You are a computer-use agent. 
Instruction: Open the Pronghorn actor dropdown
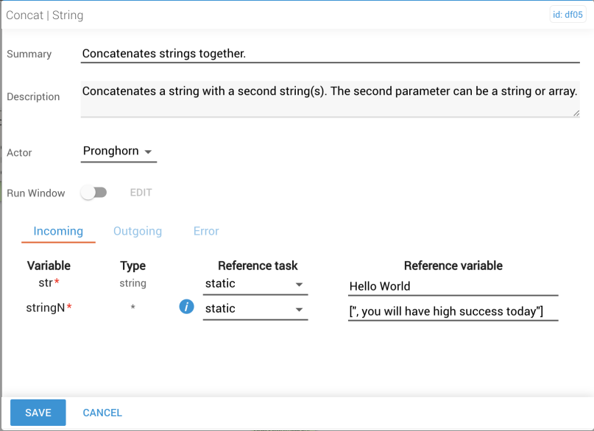[x=119, y=152]
